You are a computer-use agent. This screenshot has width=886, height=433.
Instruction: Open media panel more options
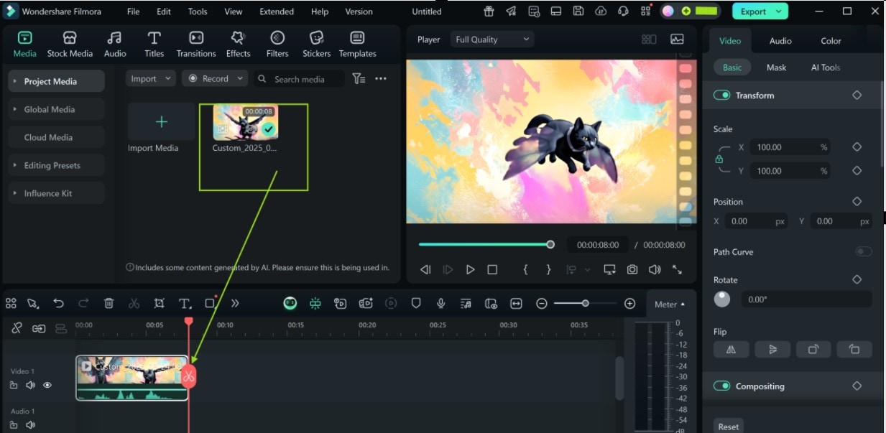click(x=381, y=79)
